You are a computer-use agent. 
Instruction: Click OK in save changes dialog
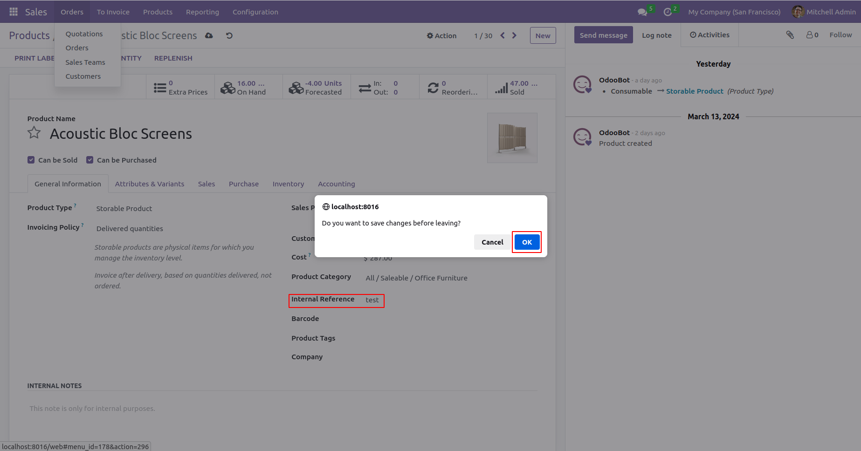(527, 242)
